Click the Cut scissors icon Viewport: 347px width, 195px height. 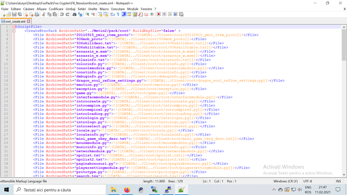43,15
